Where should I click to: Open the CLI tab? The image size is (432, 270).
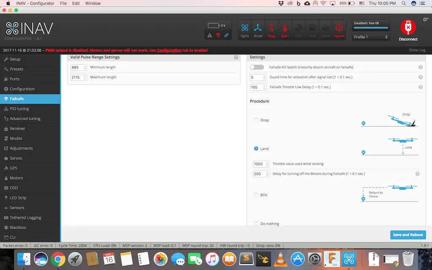click(x=30, y=238)
